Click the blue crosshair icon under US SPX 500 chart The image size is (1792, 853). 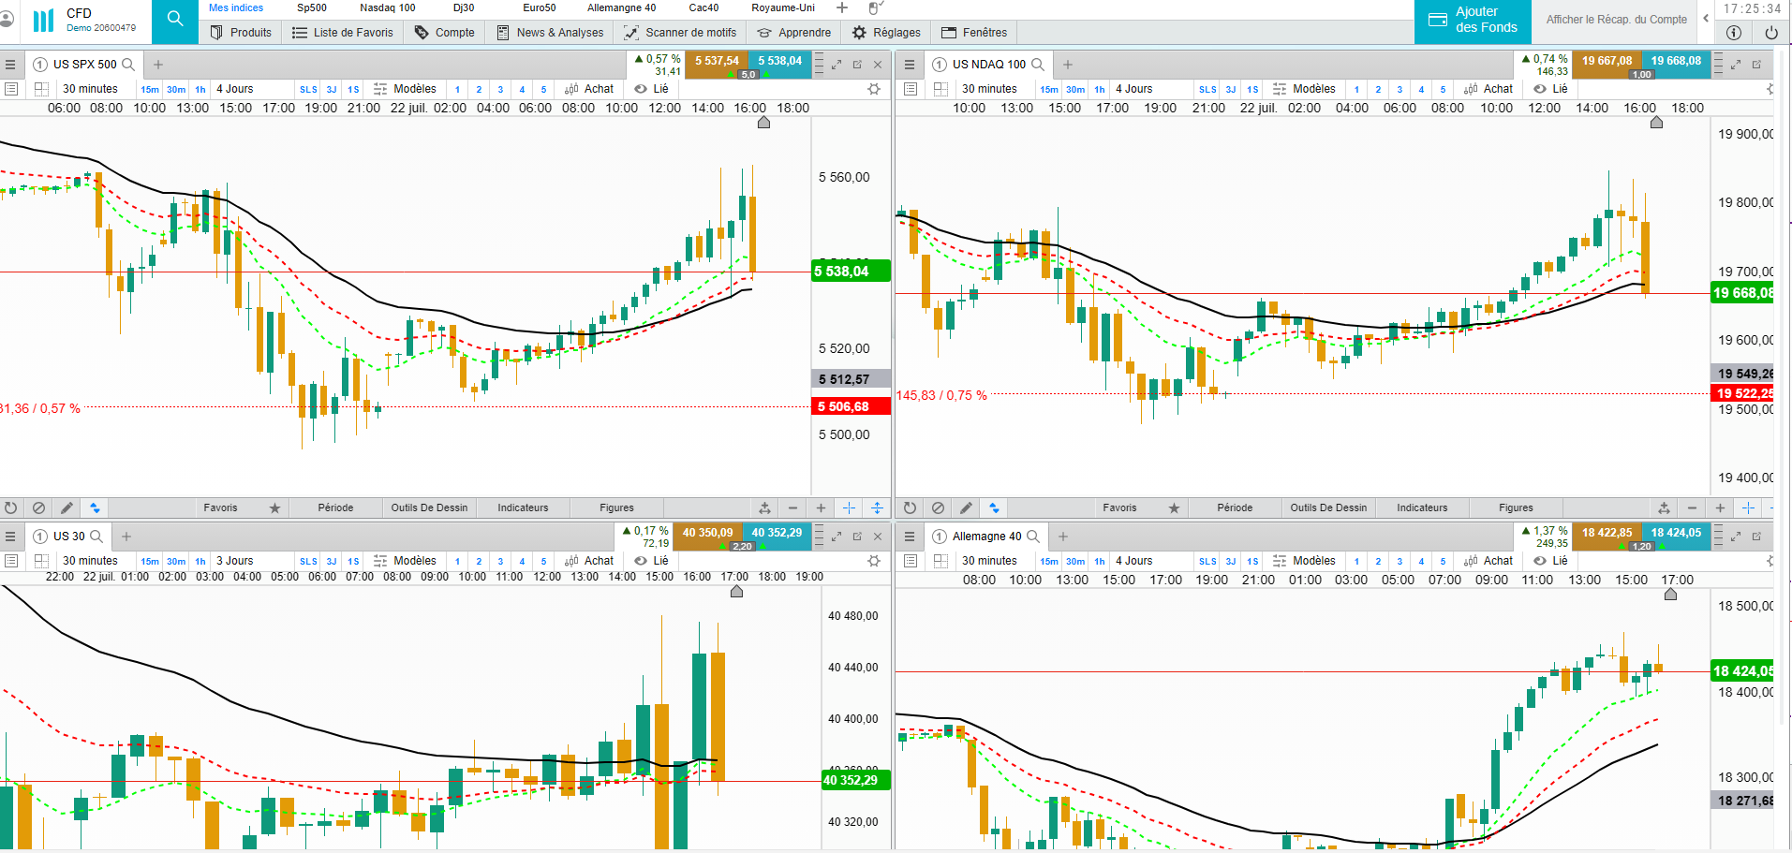point(849,507)
